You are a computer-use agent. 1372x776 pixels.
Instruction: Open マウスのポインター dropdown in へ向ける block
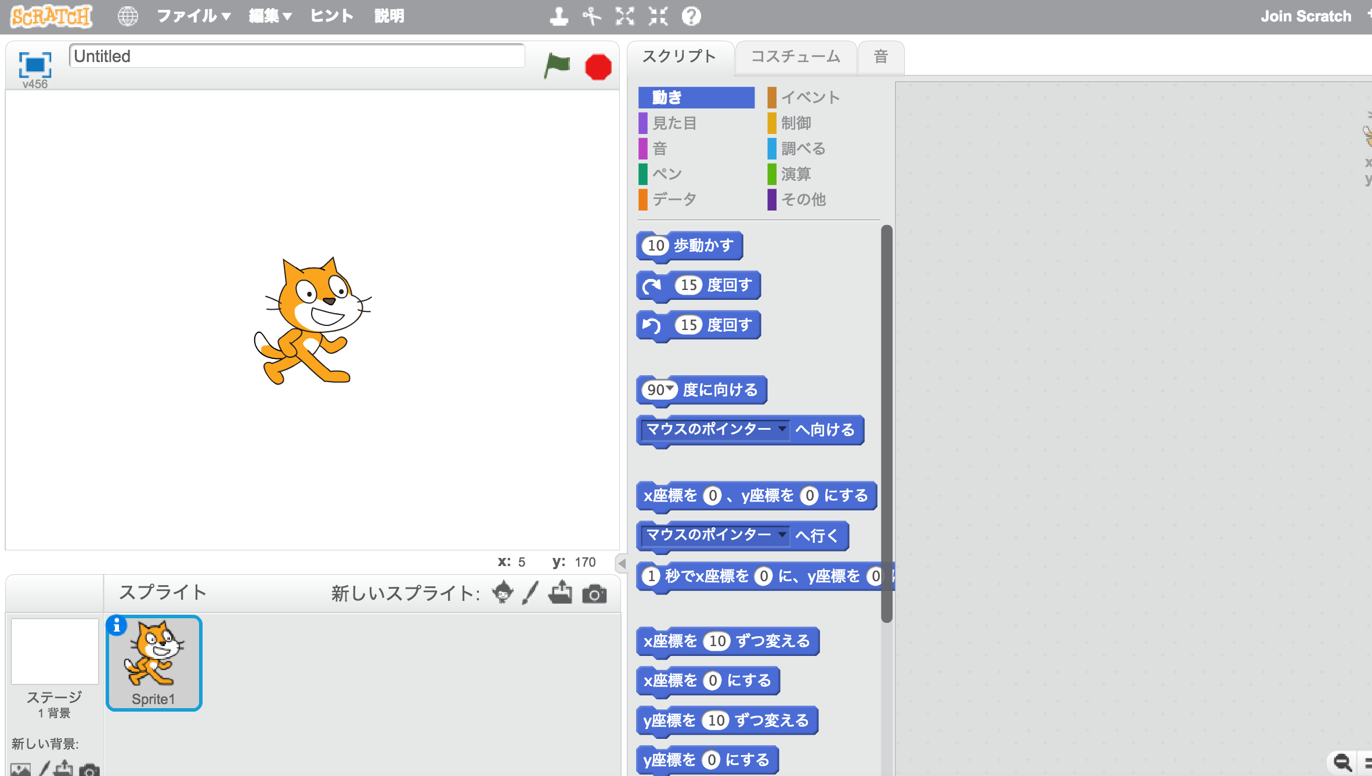click(x=782, y=429)
